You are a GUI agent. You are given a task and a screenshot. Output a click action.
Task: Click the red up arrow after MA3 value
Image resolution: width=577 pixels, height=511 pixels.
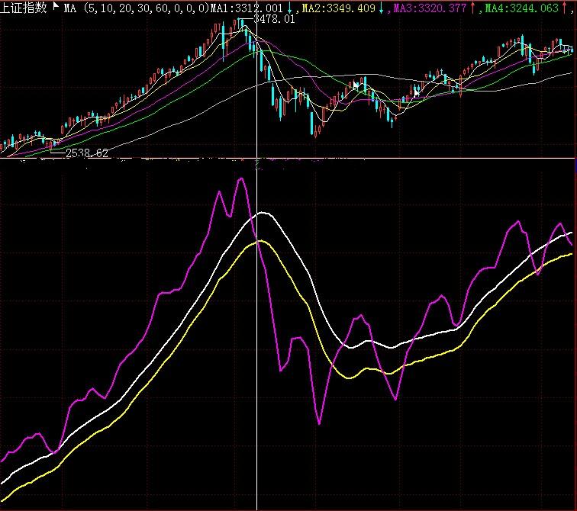coord(473,8)
